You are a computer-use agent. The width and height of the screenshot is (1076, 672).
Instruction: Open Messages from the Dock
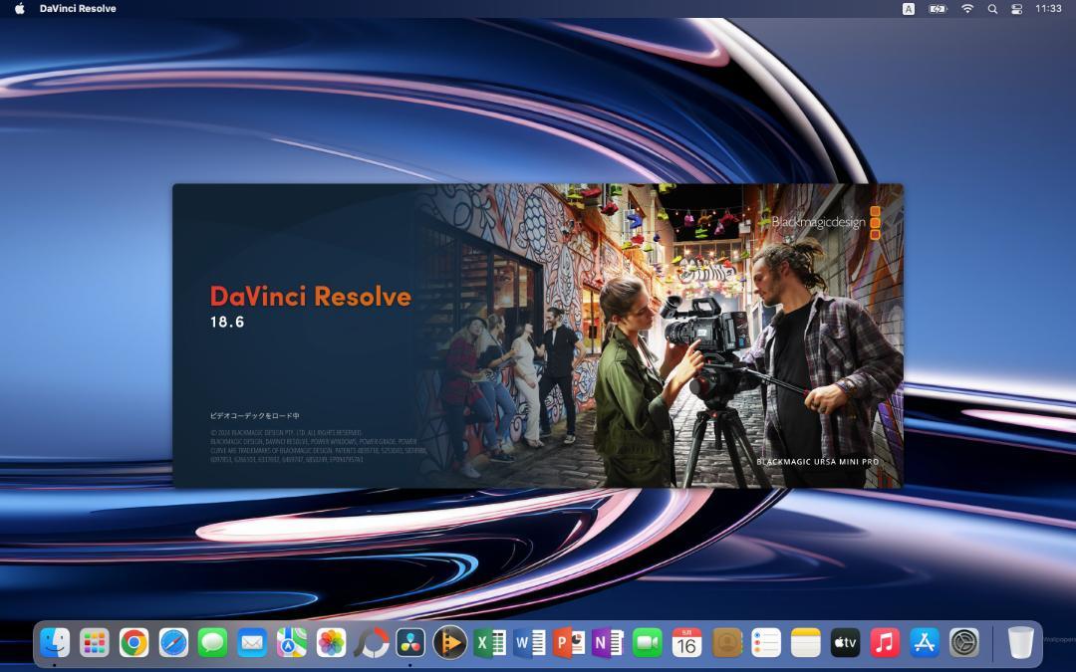coord(213,643)
